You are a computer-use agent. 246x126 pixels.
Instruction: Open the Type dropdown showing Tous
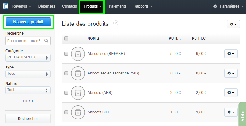[x=28, y=74]
